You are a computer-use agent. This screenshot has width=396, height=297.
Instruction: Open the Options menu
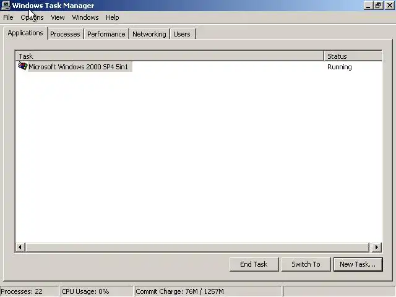click(32, 17)
